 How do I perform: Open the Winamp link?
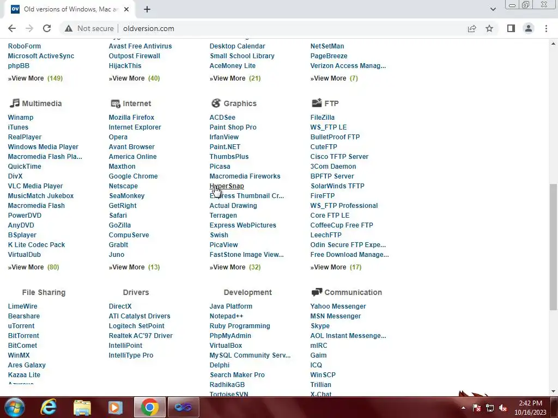coord(21,118)
